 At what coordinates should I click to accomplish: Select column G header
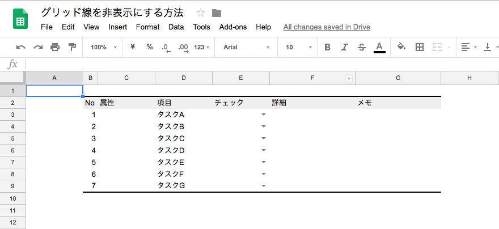[398, 78]
